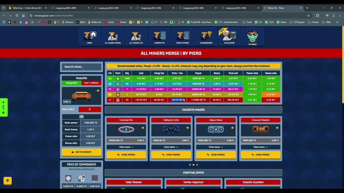Open the EVENT HISTORY icon
The image size is (344, 193).
click(183, 37)
